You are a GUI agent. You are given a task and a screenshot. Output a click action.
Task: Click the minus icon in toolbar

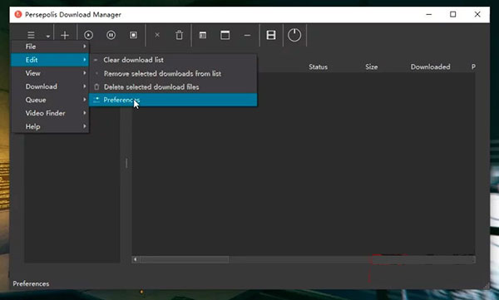247,35
